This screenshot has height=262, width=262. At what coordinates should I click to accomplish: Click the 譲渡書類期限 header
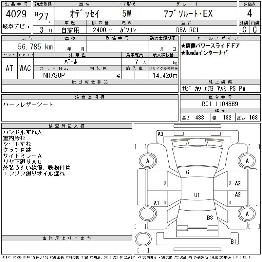[x=163, y=38]
